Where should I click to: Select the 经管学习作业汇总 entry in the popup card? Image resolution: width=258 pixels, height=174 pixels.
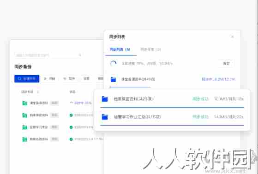click(x=137, y=117)
